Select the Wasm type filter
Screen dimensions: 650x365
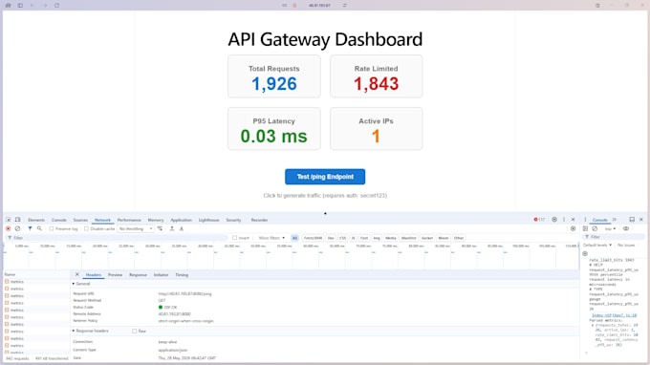pos(444,238)
